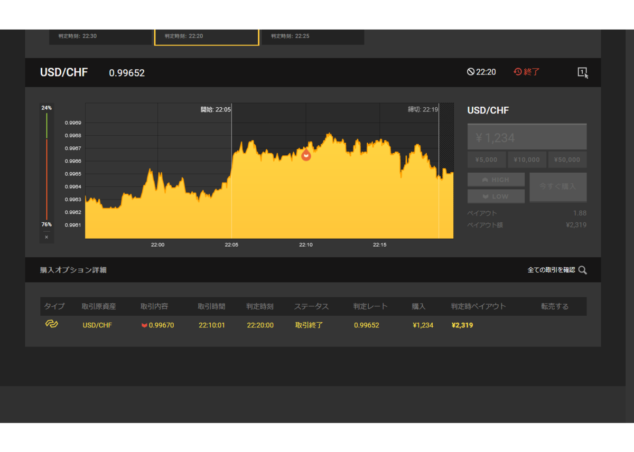Screen dimensions: 634x452
Task: Click the 22:15 time axis label
Action: coord(380,244)
